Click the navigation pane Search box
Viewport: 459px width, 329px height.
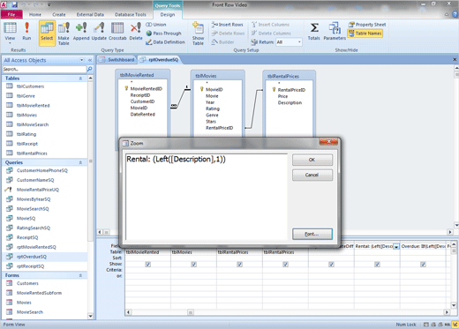tap(44, 69)
